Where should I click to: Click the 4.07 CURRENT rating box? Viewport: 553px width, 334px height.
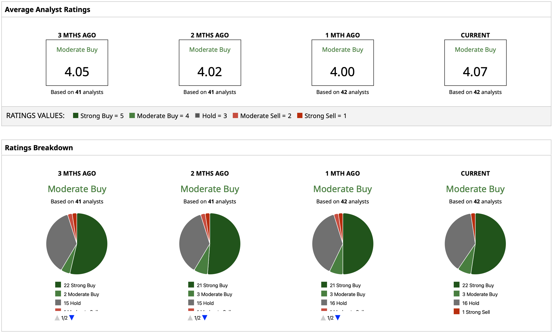coord(475,63)
